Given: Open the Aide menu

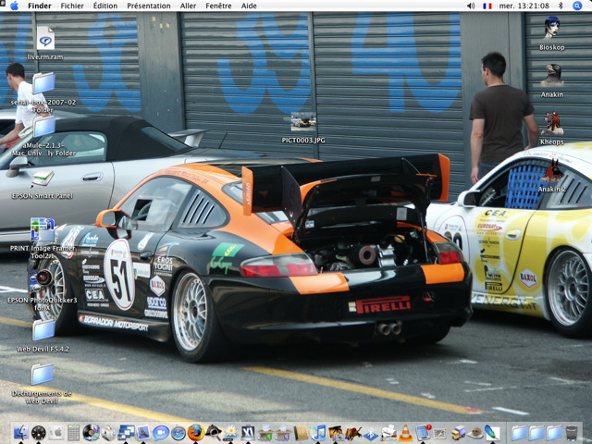Looking at the screenshot, I should (249, 6).
